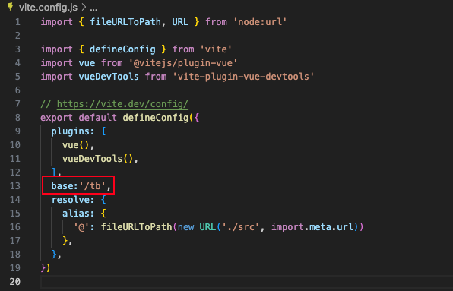Click 'fileURLToPath' in the line 1 import
The height and width of the screenshot is (291, 453).
(125, 22)
